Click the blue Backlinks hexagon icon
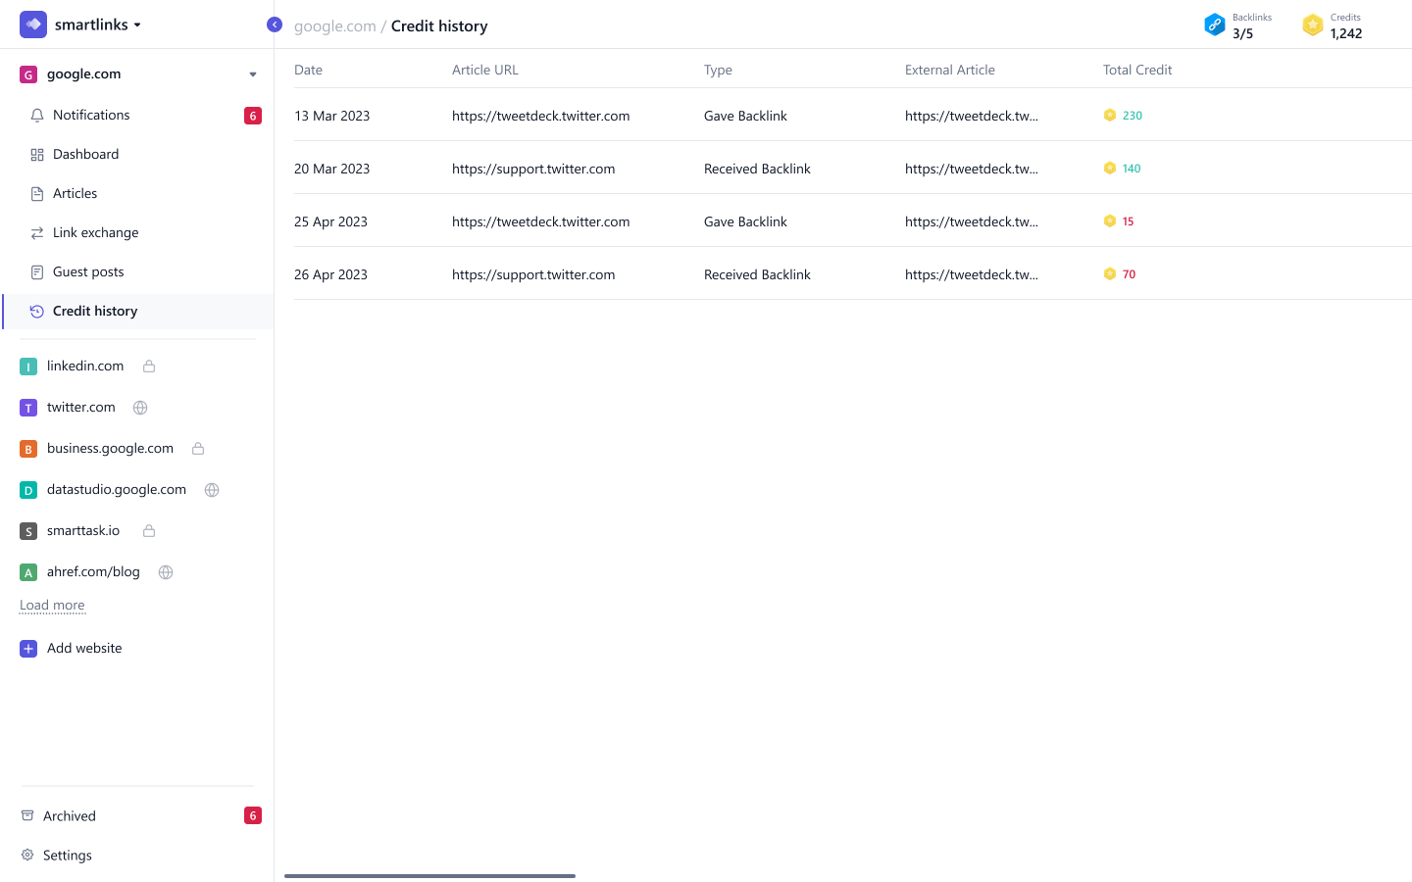 pos(1214,25)
